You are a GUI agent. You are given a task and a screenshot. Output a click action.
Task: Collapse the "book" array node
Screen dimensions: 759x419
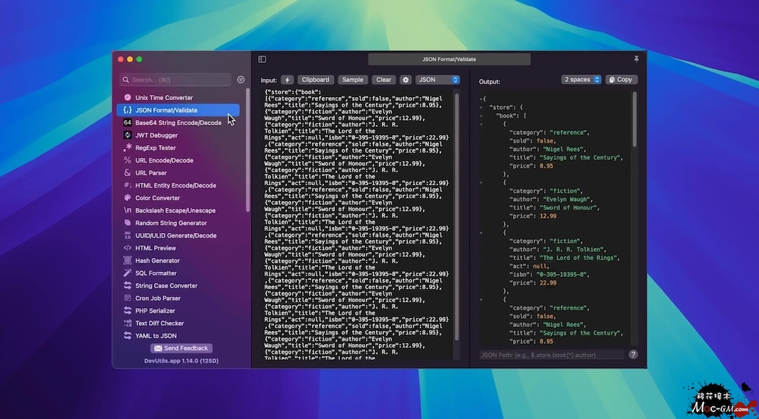(481, 116)
